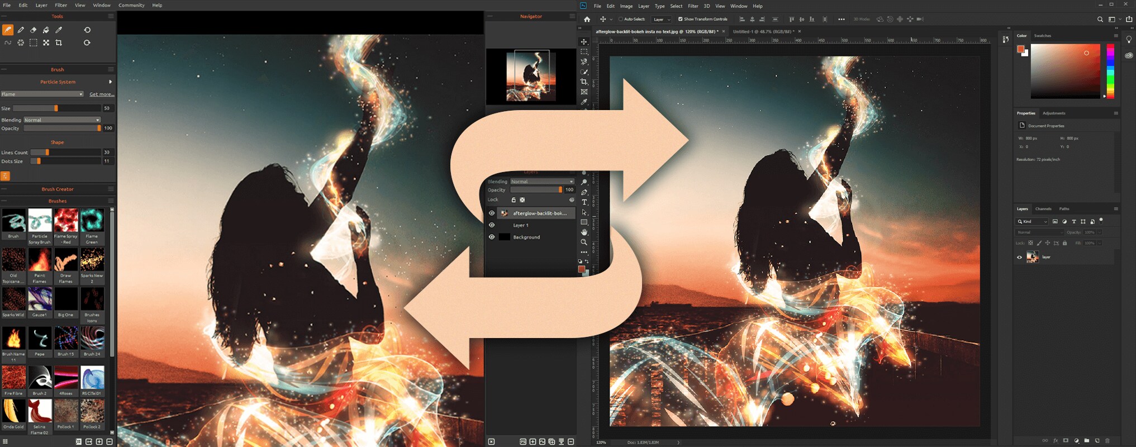
Task: Open the Photoshop layer Opacity dropdown arrow
Action: [x=1099, y=232]
